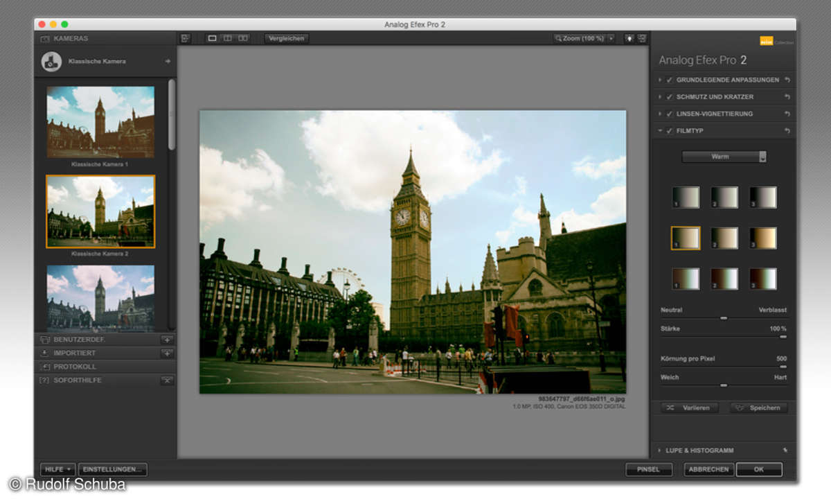Open the Warm film type dropdown

[724, 157]
